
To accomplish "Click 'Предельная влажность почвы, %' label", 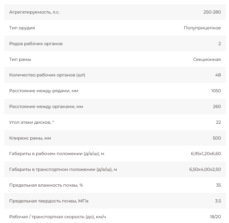I will pos(46,185).
